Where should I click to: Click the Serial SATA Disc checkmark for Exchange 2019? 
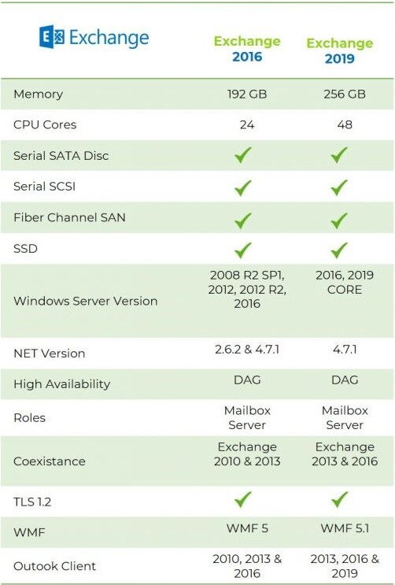[x=339, y=155]
